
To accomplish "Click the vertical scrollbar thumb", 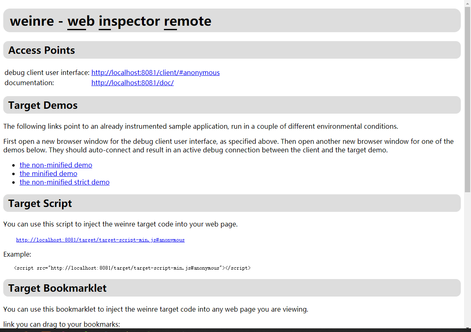I will (467, 99).
